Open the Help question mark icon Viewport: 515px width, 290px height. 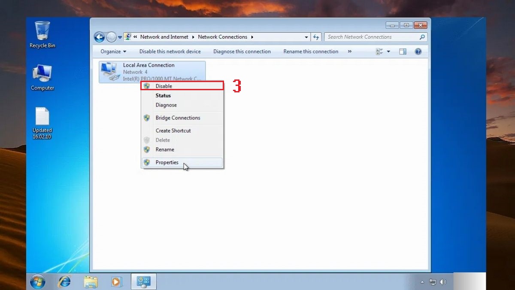(418, 52)
